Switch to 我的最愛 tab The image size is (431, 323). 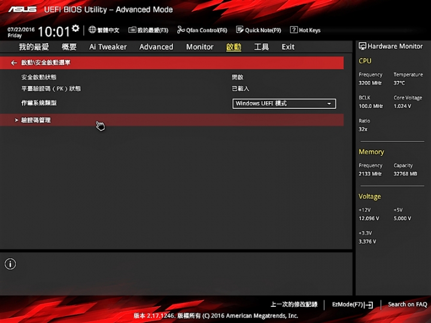[x=34, y=47]
